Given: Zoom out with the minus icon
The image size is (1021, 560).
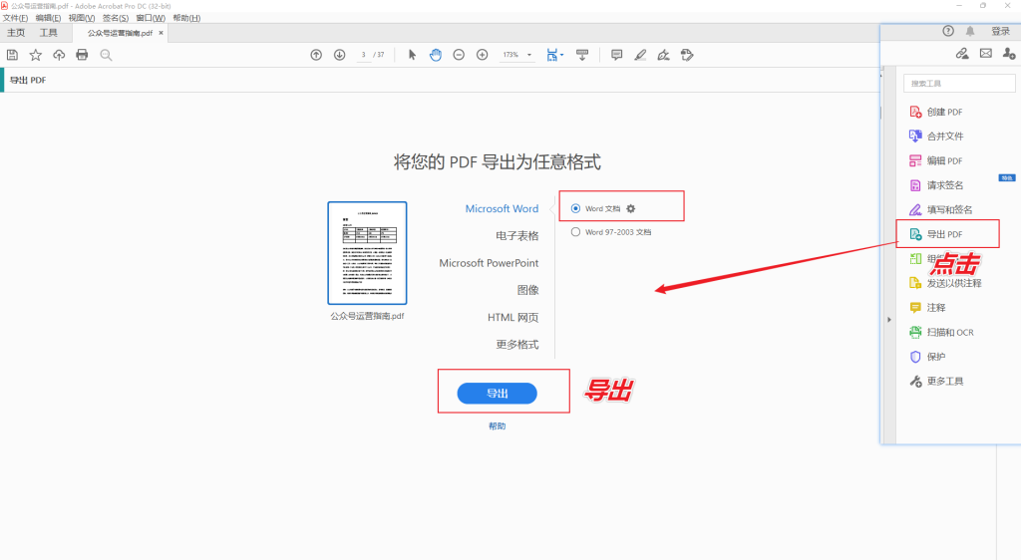Looking at the screenshot, I should pos(459,55).
